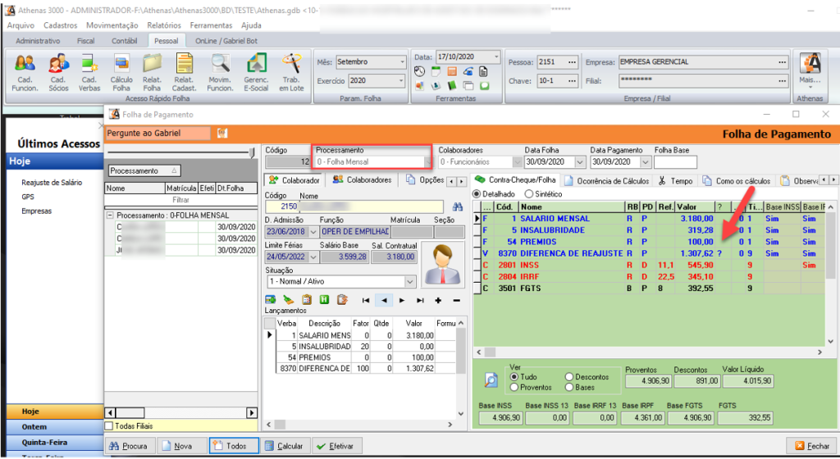Launch the Cálculo Folha tool

click(121, 73)
